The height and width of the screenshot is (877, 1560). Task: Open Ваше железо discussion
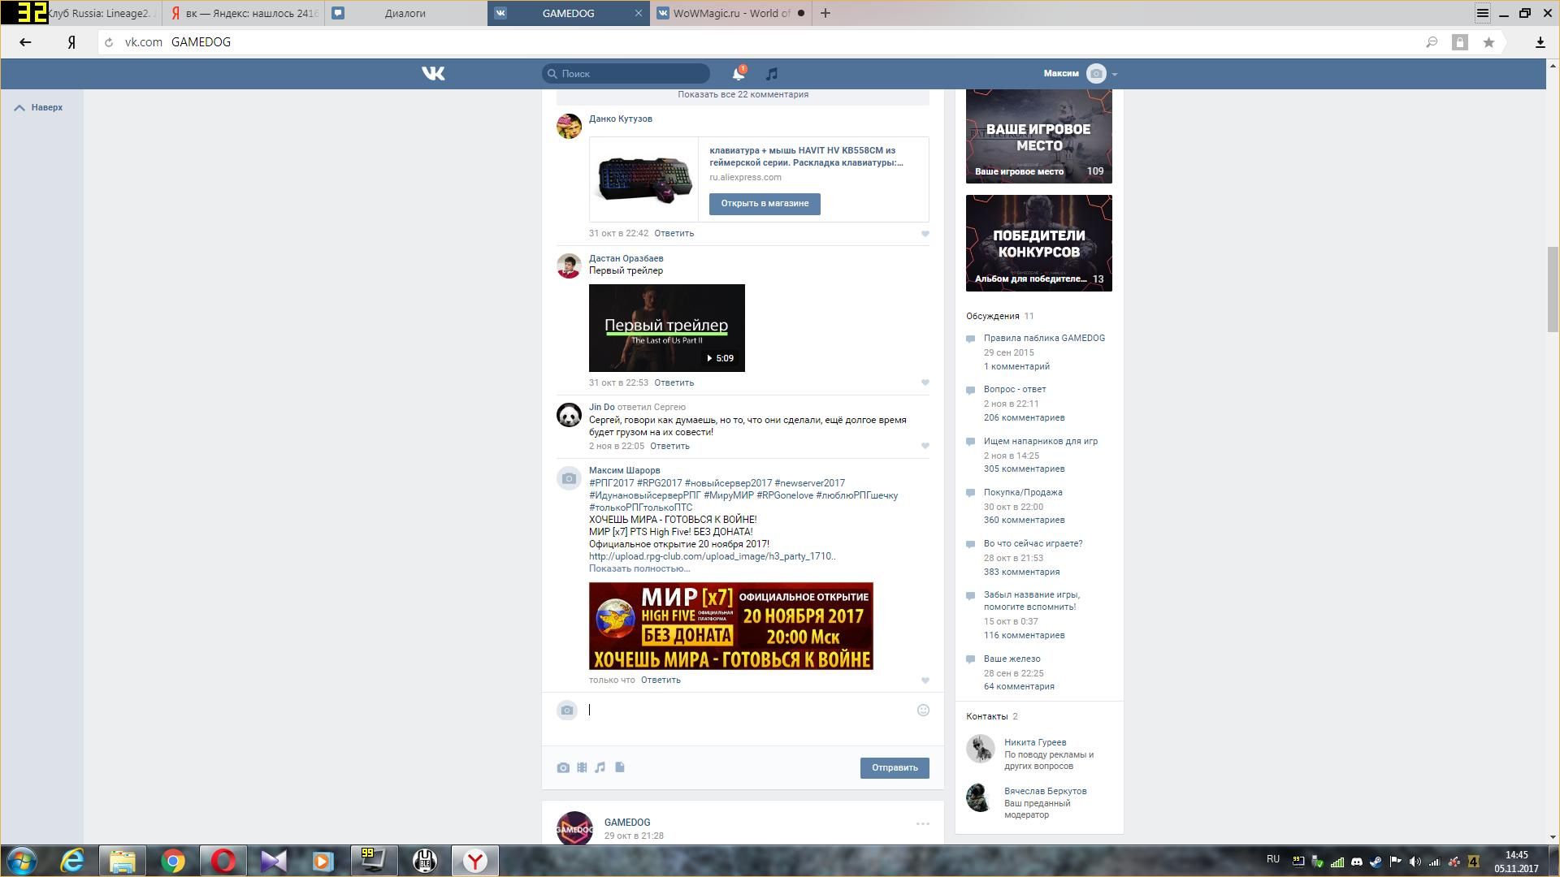coord(1012,659)
